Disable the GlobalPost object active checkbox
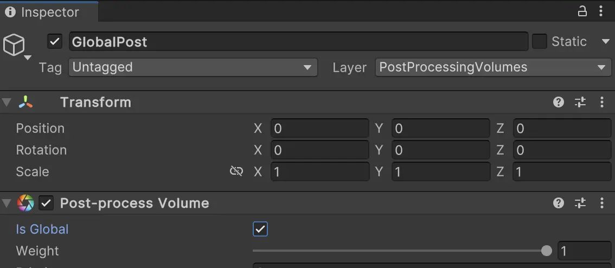615x268 pixels. [x=55, y=41]
